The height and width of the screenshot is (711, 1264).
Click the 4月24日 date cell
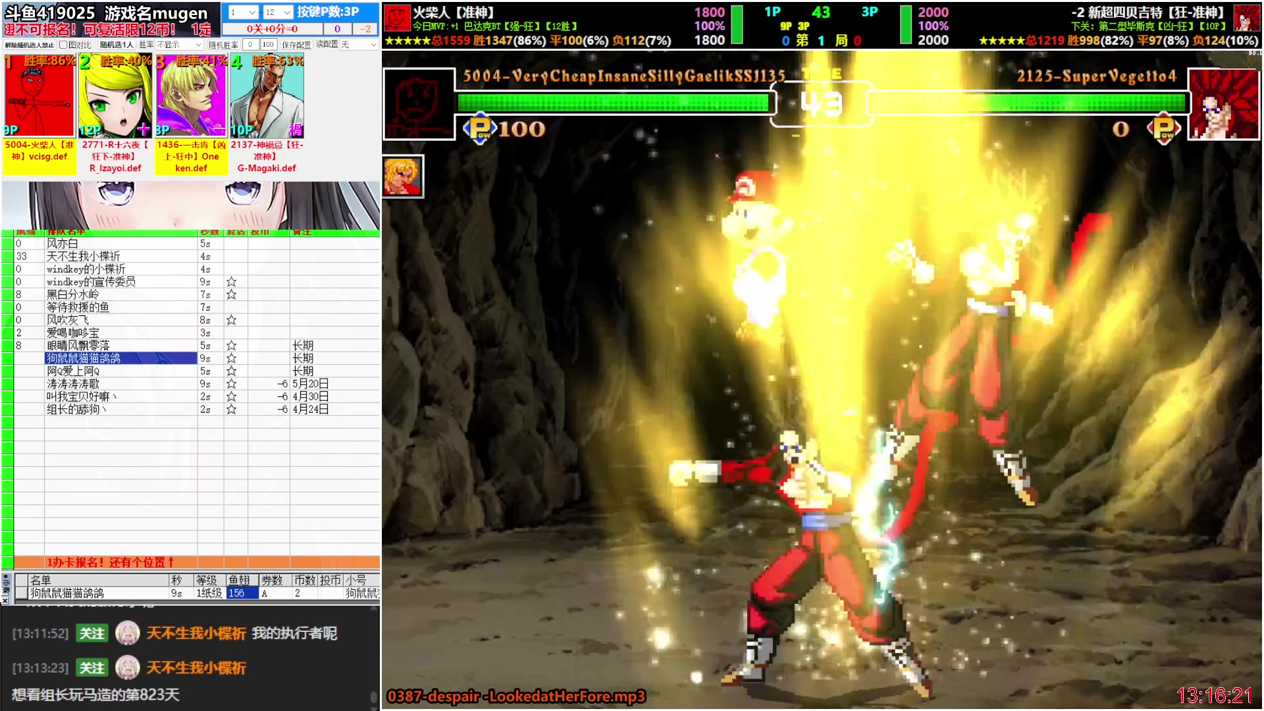tap(310, 409)
